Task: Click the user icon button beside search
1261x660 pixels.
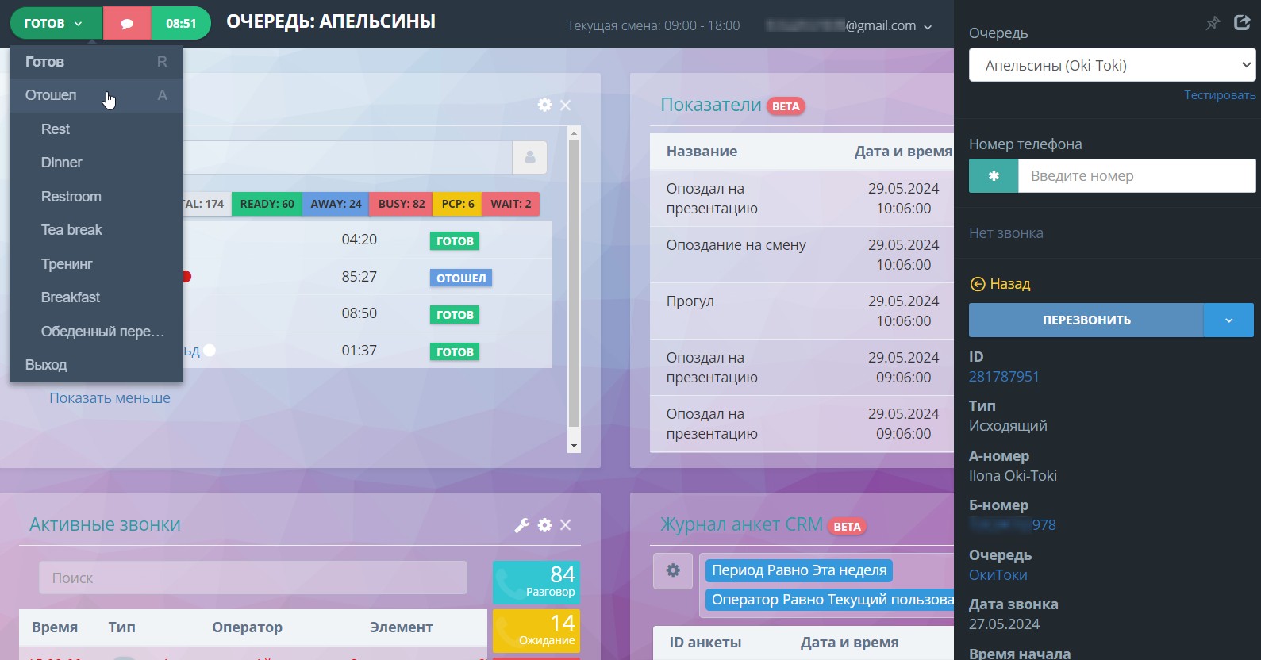Action: click(x=530, y=157)
